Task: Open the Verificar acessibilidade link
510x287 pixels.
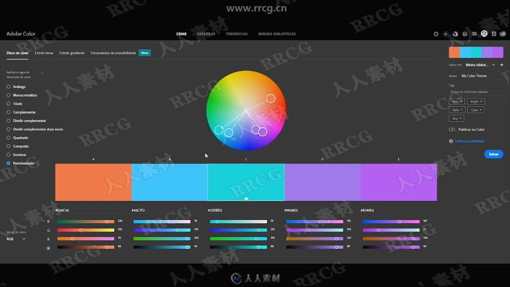Action: [469, 141]
